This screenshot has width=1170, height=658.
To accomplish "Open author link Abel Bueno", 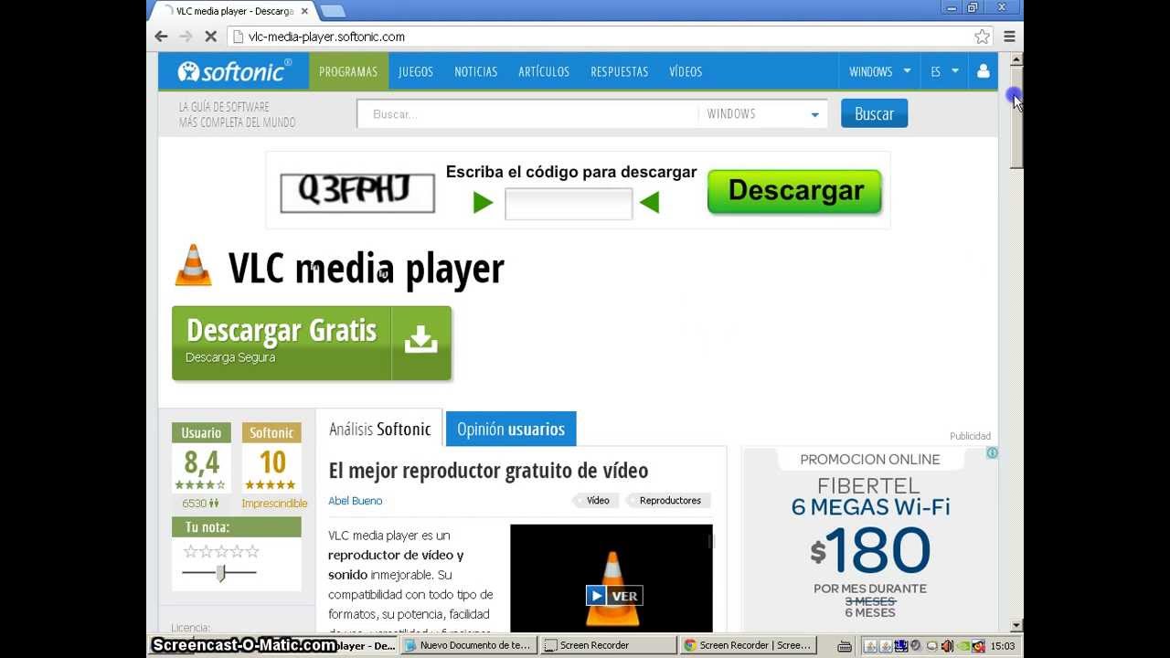I will (x=356, y=501).
